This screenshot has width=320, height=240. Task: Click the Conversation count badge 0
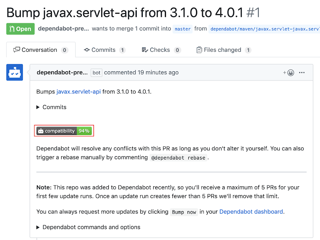(x=64, y=50)
